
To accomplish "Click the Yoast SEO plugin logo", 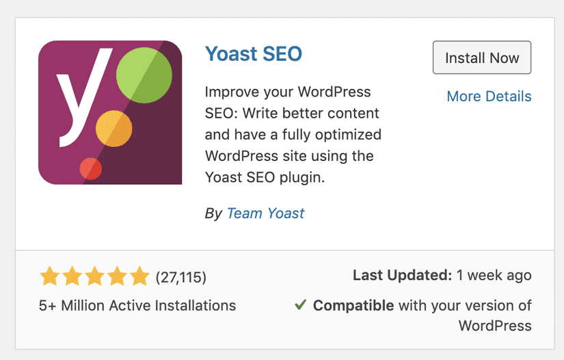I will 110,112.
